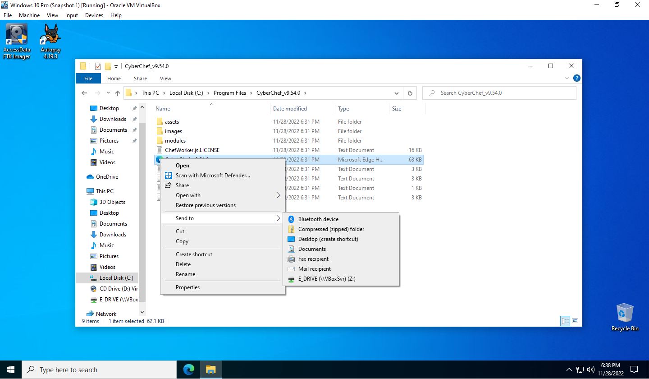Switch to the Share ribbon tab
Image resolution: width=649 pixels, height=379 pixels.
(140, 79)
